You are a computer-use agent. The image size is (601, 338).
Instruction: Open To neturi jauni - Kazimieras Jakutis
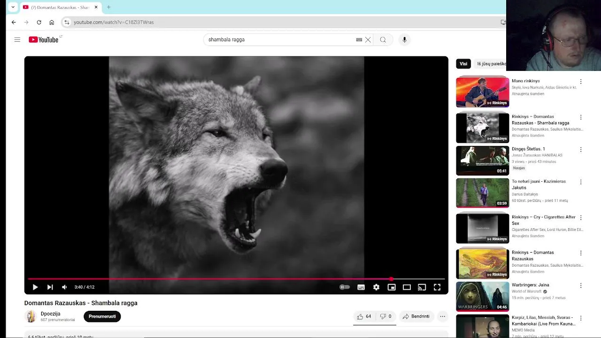[x=539, y=184]
